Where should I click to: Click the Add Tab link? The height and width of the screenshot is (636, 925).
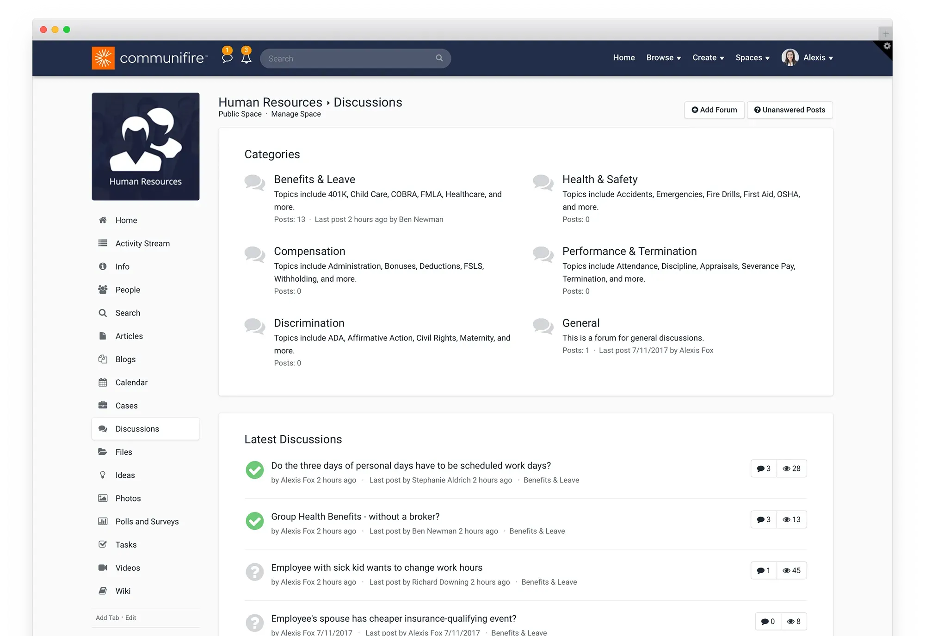coord(107,618)
